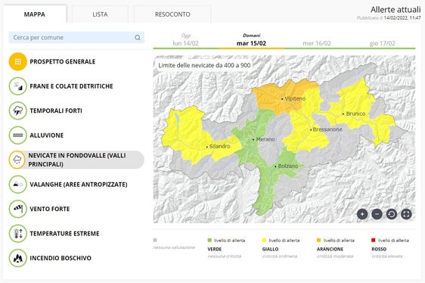425x283 pixels.
Task: Click the 'nessuna criticità' legend text
Action: point(225,257)
